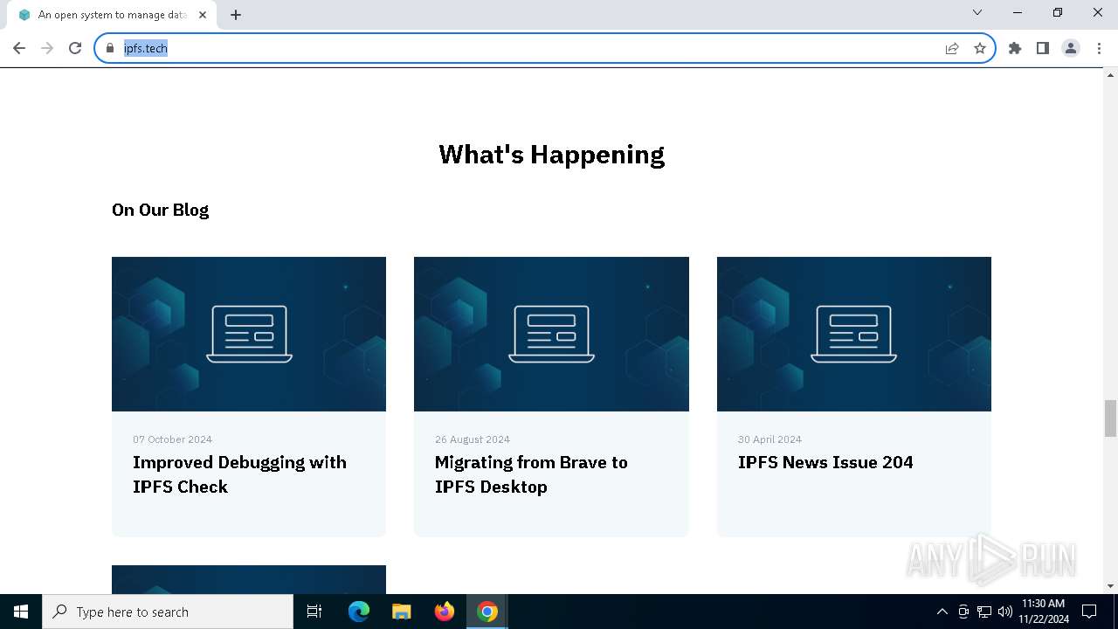Image resolution: width=1118 pixels, height=629 pixels.
Task: Click the thumbnail above the 07 October 2024 post
Action: pyautogui.click(x=249, y=334)
